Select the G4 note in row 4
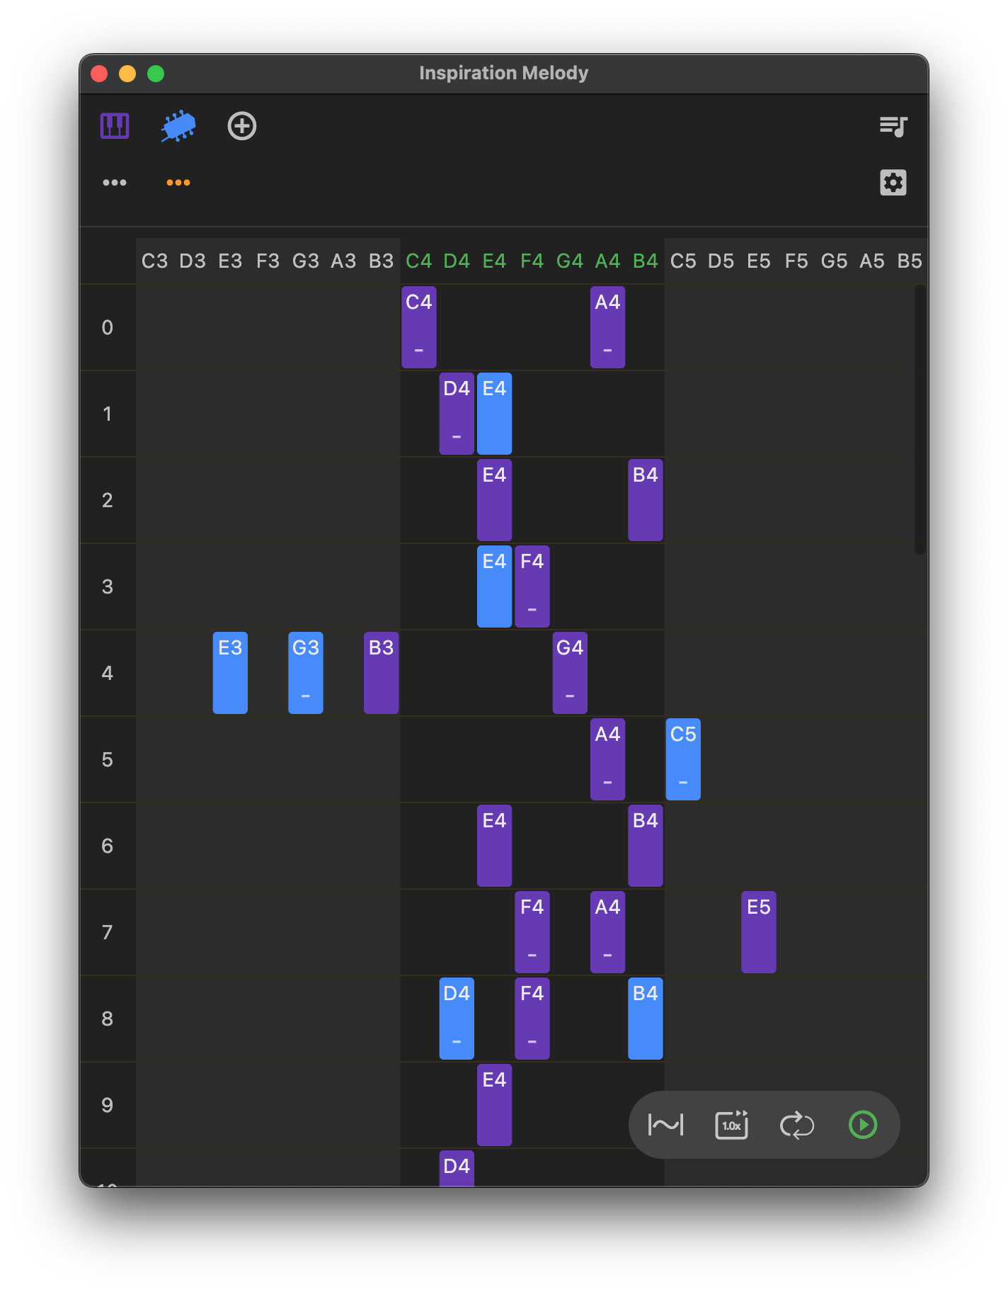Viewport: 1008px width, 1292px height. [570, 673]
